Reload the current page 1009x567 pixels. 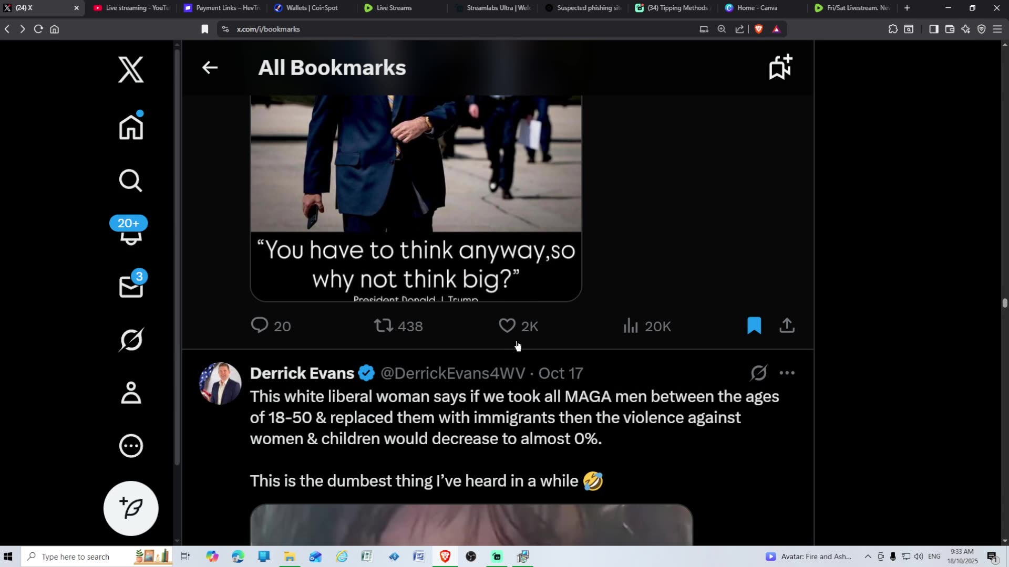(38, 29)
